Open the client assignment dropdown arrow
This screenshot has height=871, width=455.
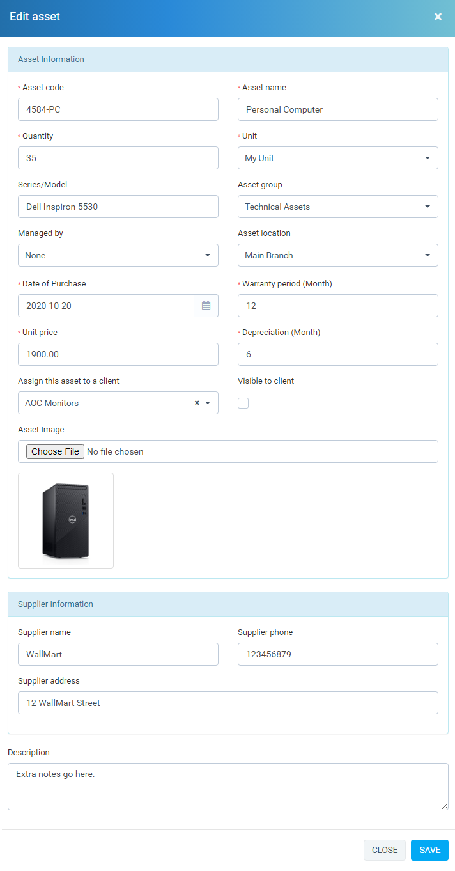click(x=208, y=403)
